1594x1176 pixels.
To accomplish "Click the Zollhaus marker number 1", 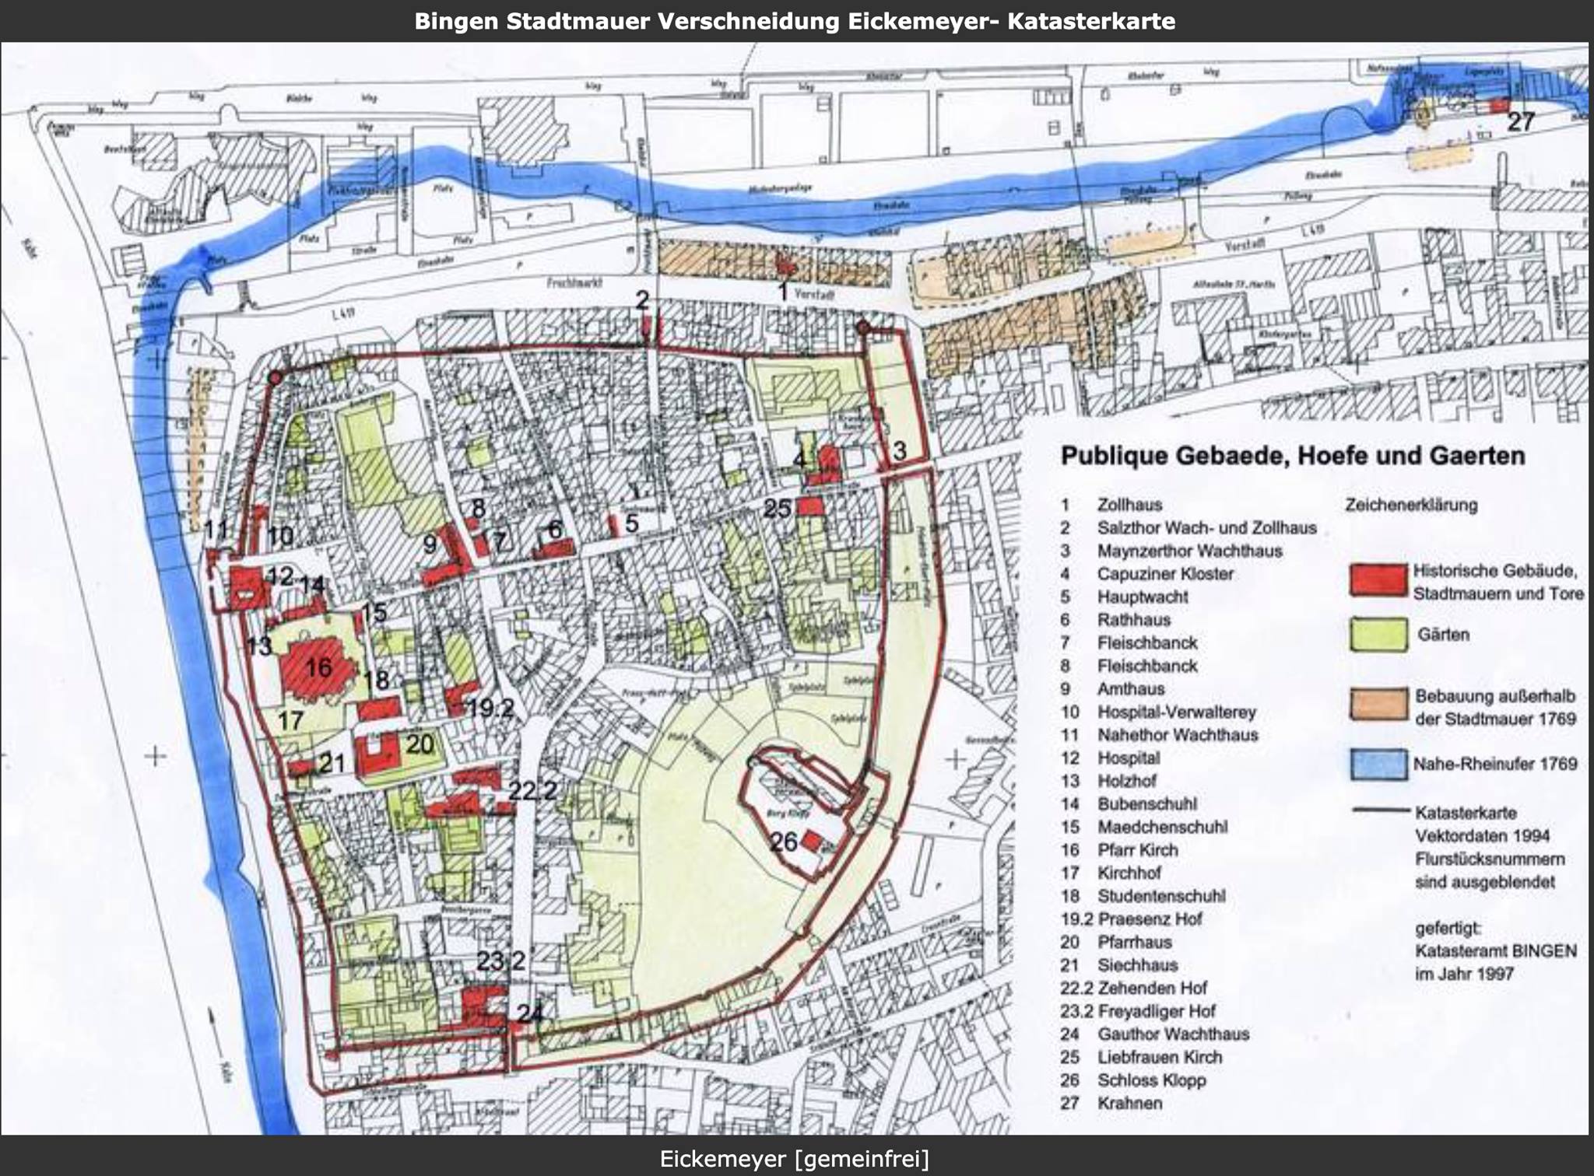I will coord(783,292).
